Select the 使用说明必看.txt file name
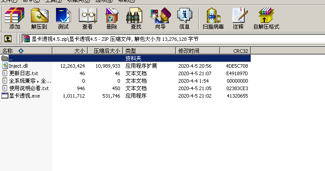Screen dimensions: 325x171 pos(29,88)
